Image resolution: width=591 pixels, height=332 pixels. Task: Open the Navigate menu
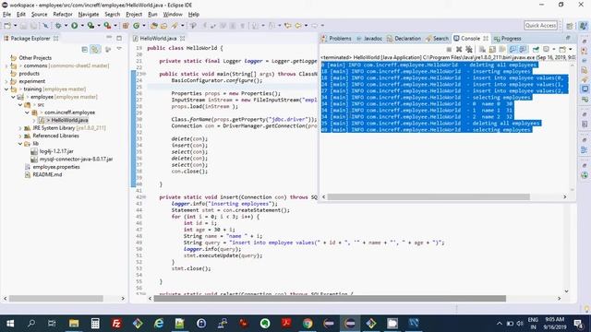(89, 15)
